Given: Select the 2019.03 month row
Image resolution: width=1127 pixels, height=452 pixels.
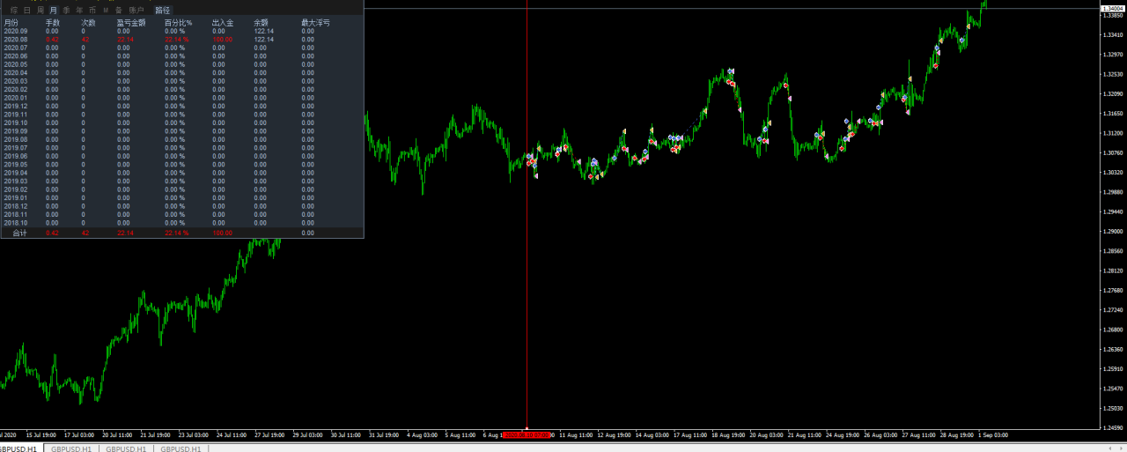Looking at the screenshot, I should [181, 182].
